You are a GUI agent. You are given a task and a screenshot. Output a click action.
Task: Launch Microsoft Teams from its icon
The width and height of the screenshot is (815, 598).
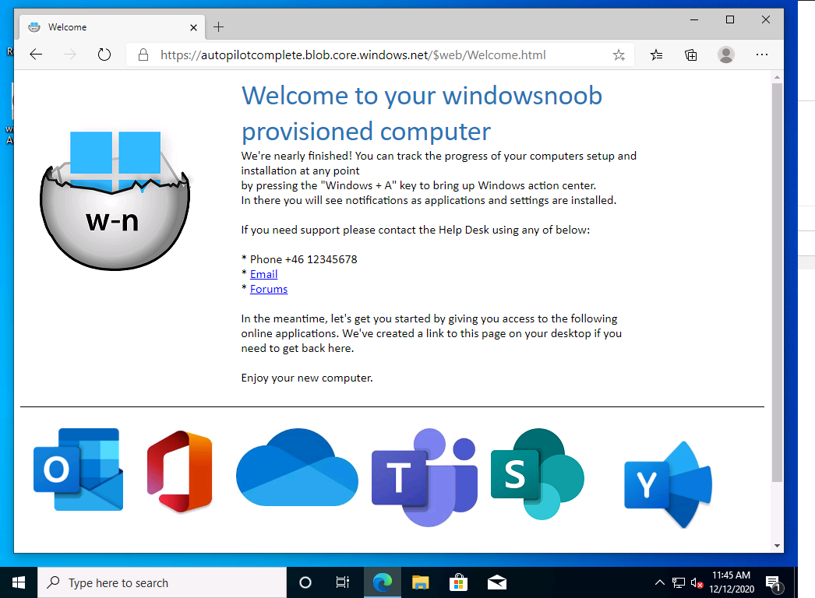(425, 477)
